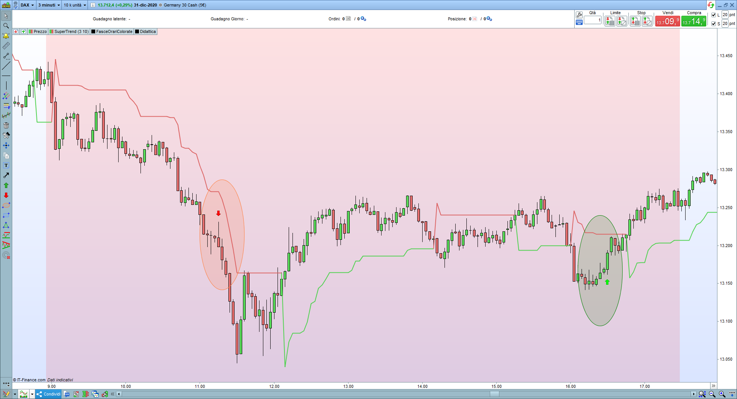This screenshot has height=399, width=737.
Task: Open the Didattica indicator tab
Action: pos(145,31)
